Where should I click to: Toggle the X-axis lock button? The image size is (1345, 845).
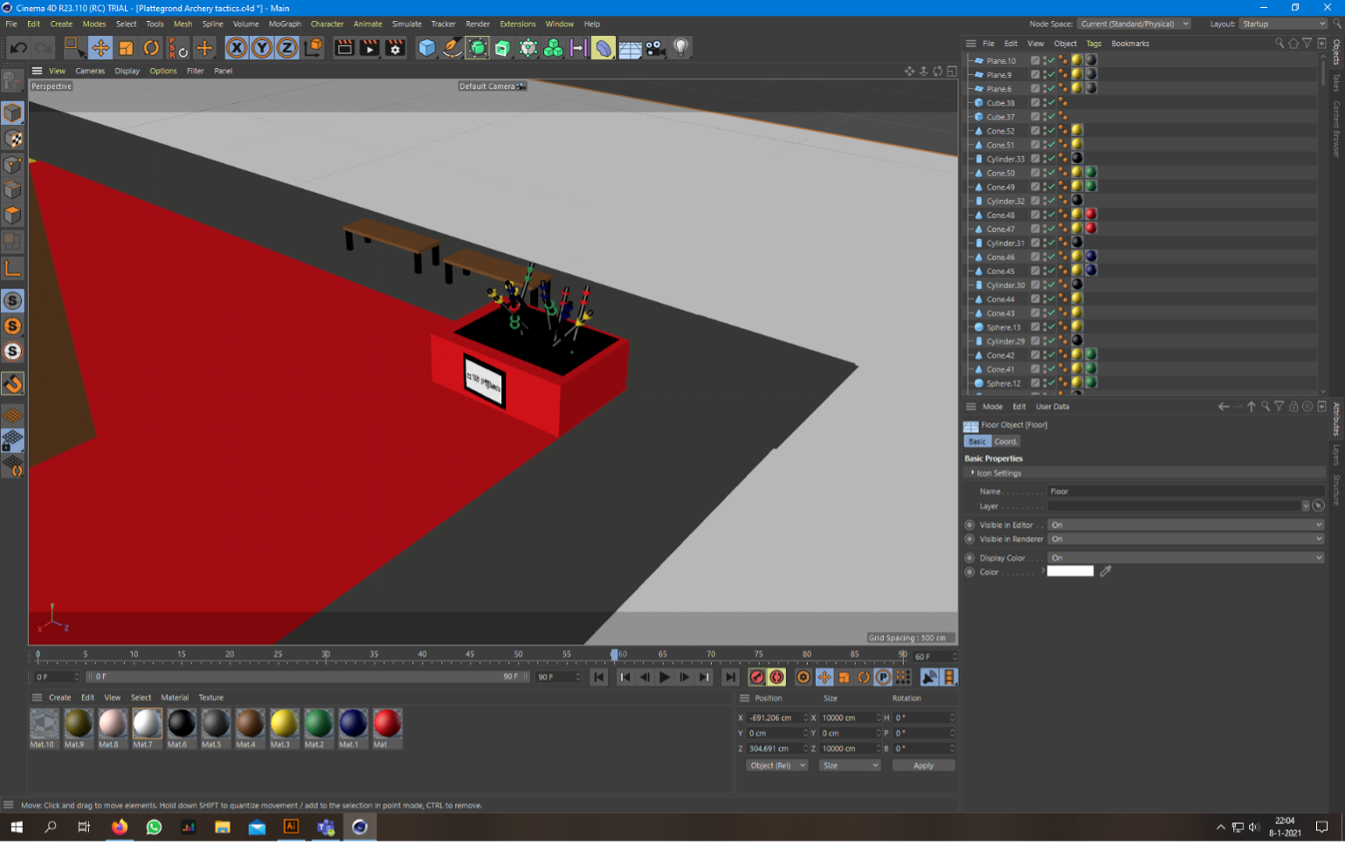(x=236, y=48)
